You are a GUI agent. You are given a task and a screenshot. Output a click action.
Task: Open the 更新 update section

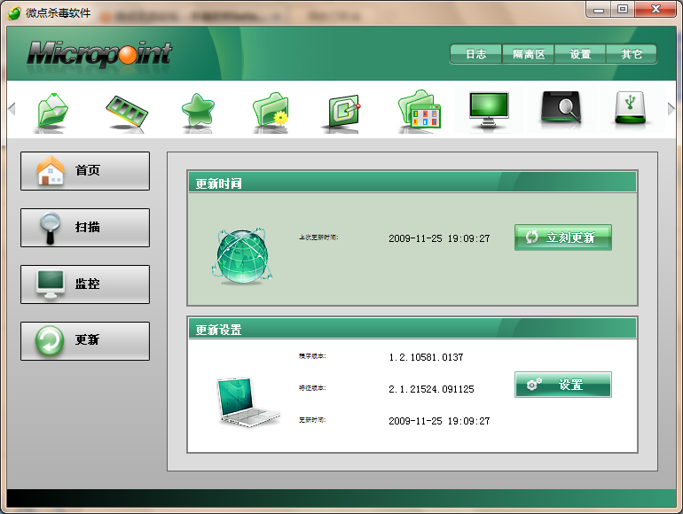(x=85, y=341)
